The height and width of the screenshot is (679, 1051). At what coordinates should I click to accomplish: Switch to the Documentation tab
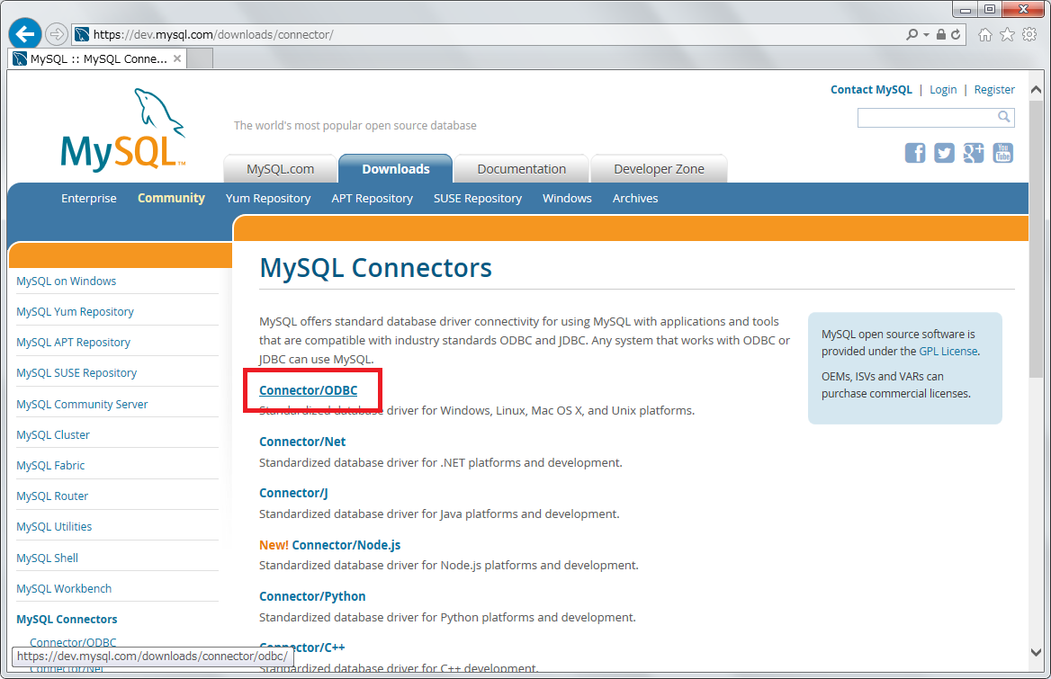click(x=521, y=169)
